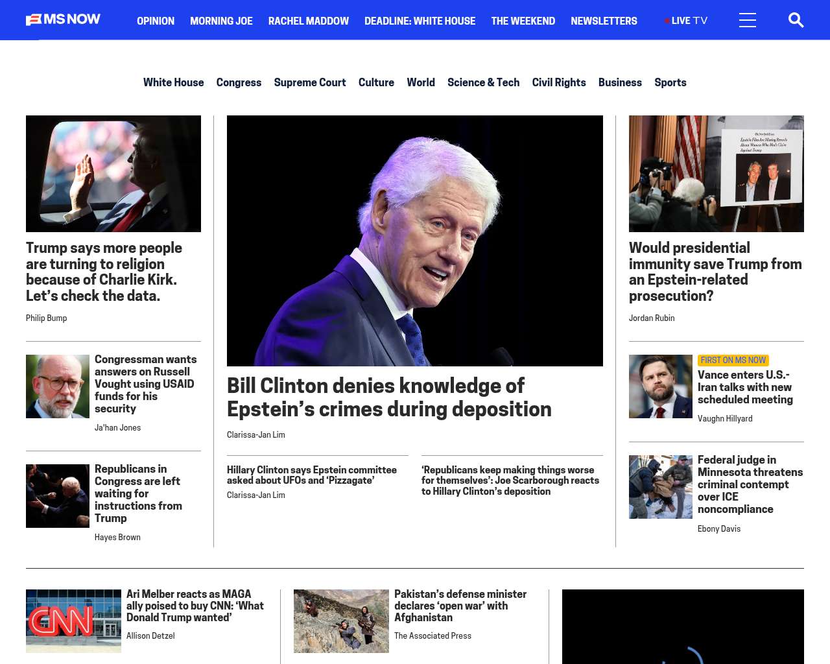Read Bill Clinton deposition headline
This screenshot has height=664, width=830.
(x=389, y=397)
